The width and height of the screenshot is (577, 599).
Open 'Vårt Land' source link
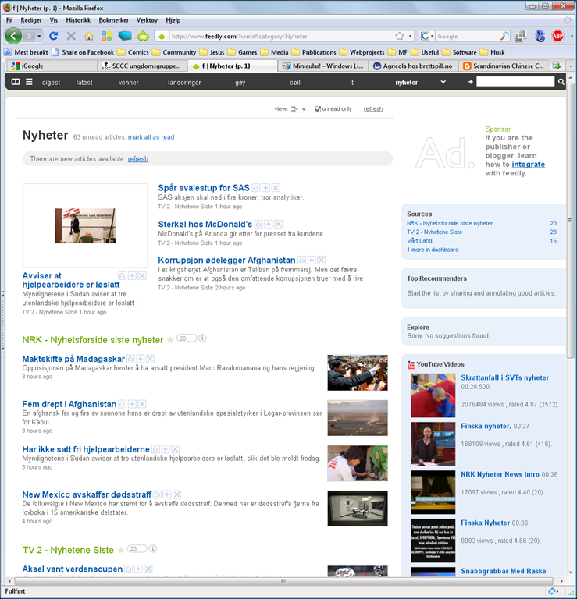(419, 241)
